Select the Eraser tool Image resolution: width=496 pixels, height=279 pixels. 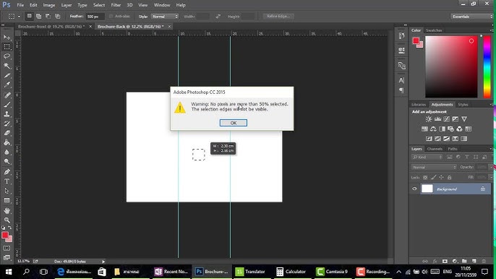pos(7,133)
